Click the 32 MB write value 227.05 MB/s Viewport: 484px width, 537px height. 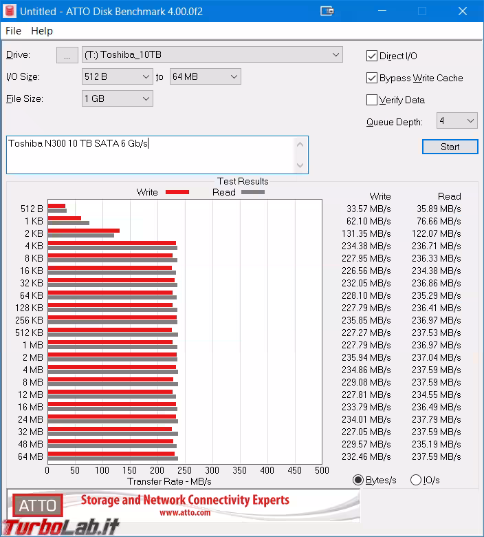click(x=366, y=432)
